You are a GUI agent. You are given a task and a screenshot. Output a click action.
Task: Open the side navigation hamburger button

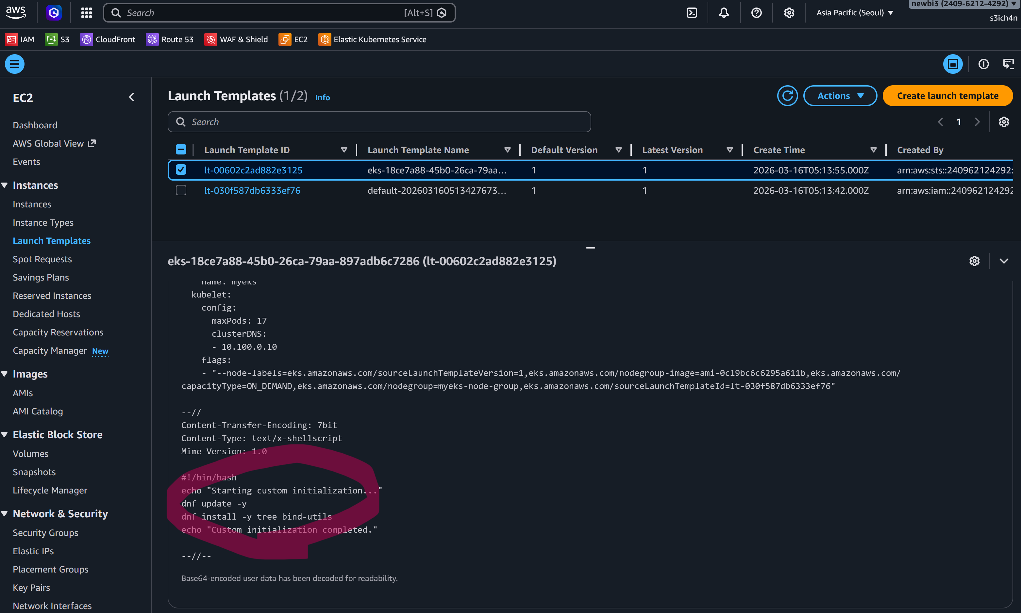click(14, 64)
